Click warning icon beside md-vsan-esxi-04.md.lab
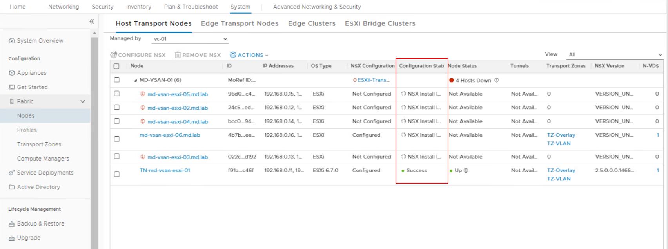Screen dimensions: 668x249 point(143,121)
